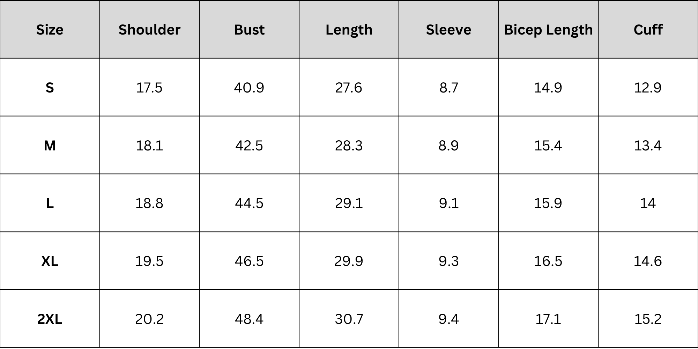The image size is (698, 349).
Task: Click the Cuff column header
Action: click(648, 30)
